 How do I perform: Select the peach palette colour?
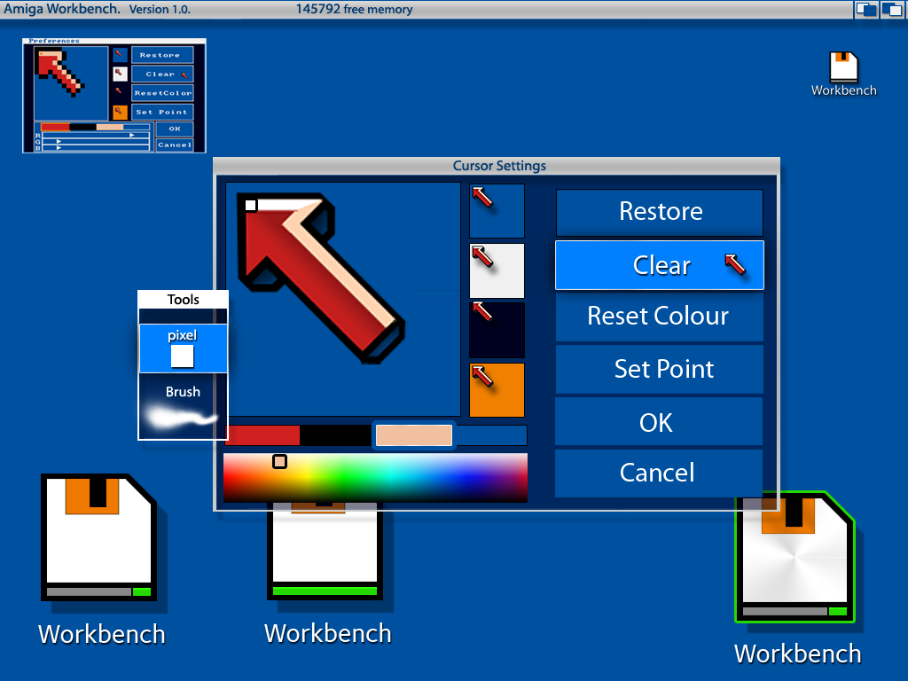click(x=413, y=435)
